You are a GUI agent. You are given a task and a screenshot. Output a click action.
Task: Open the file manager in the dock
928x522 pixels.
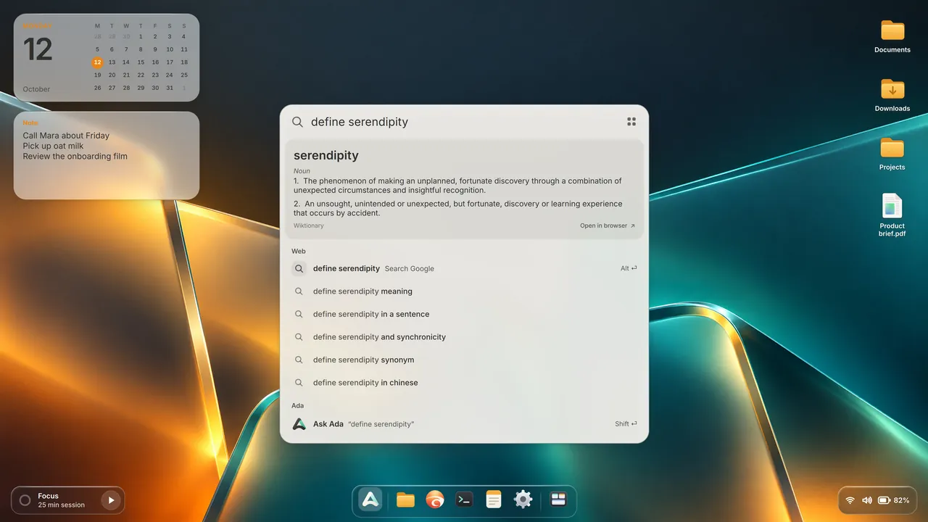click(x=405, y=500)
